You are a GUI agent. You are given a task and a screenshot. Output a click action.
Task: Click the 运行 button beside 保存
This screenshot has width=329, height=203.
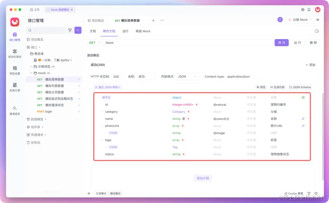coord(297,43)
